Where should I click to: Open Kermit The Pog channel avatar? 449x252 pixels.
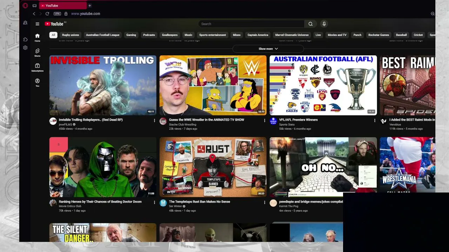tap(273, 203)
